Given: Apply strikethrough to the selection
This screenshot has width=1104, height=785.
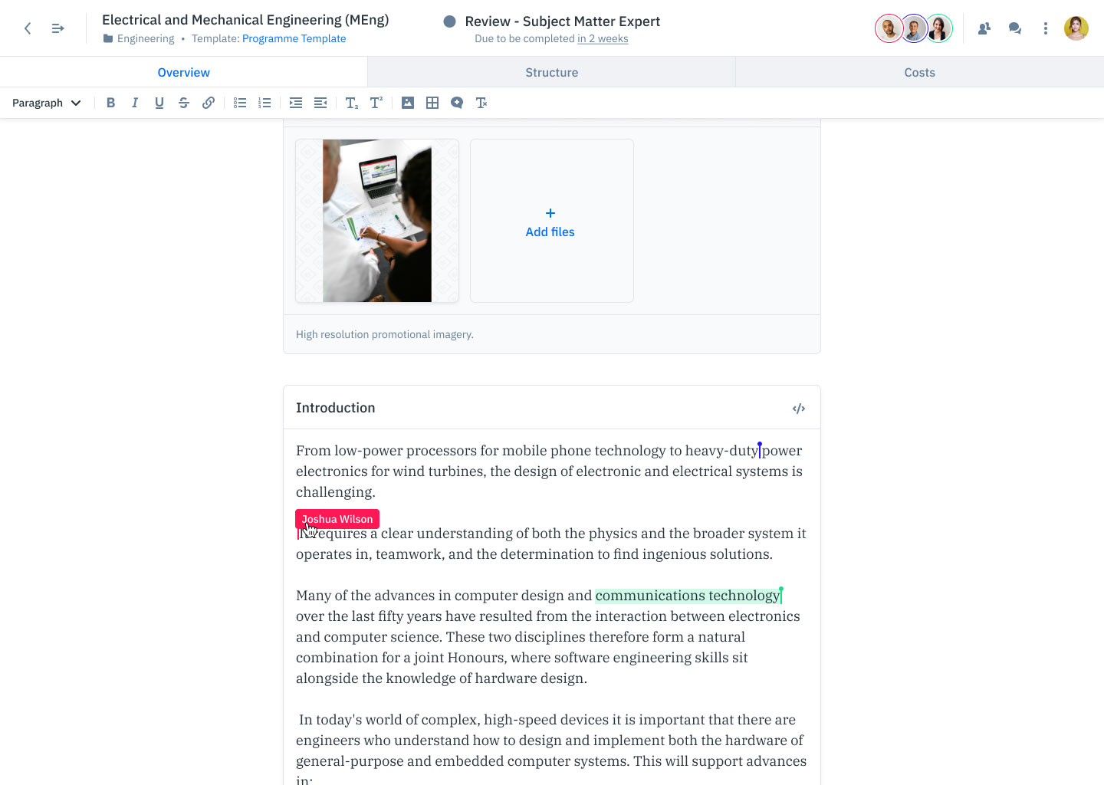Looking at the screenshot, I should pos(184,102).
